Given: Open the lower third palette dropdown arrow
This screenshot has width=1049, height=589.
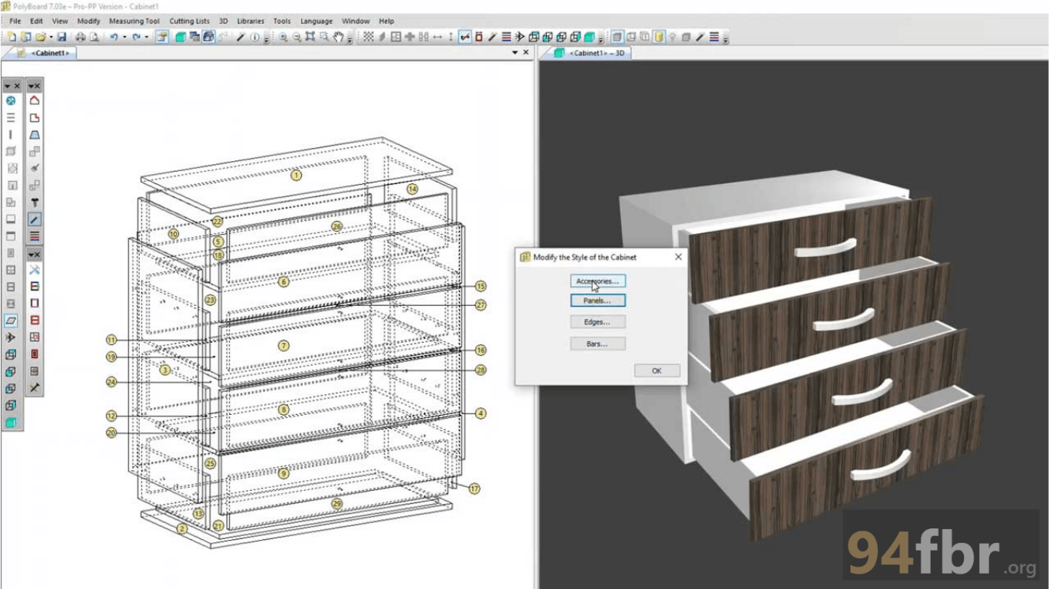Looking at the screenshot, I should pos(31,254).
